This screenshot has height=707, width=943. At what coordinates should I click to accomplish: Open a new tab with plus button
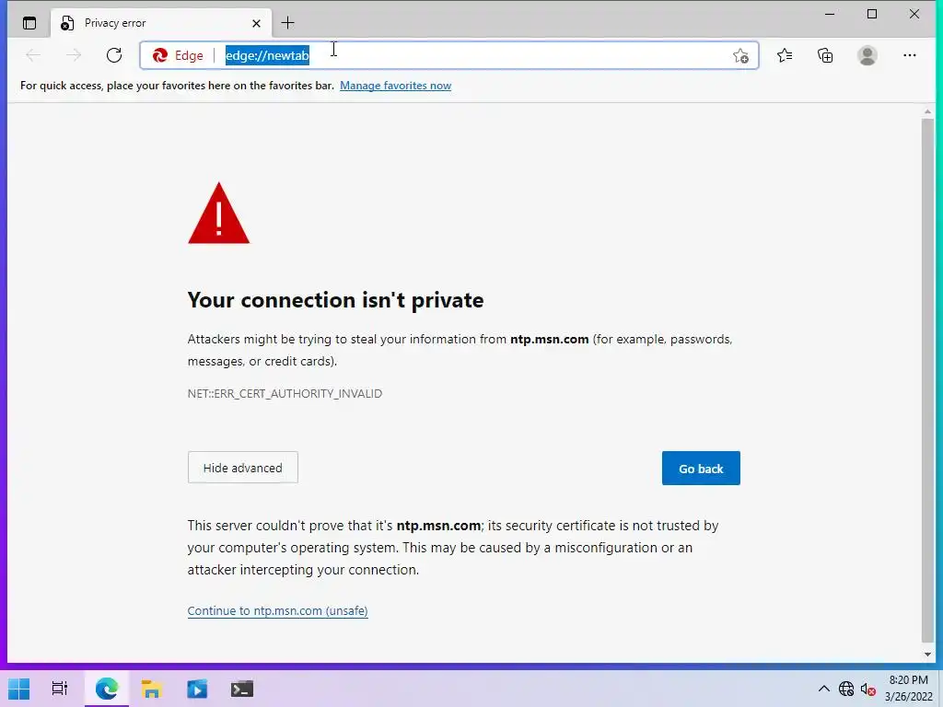pos(288,23)
